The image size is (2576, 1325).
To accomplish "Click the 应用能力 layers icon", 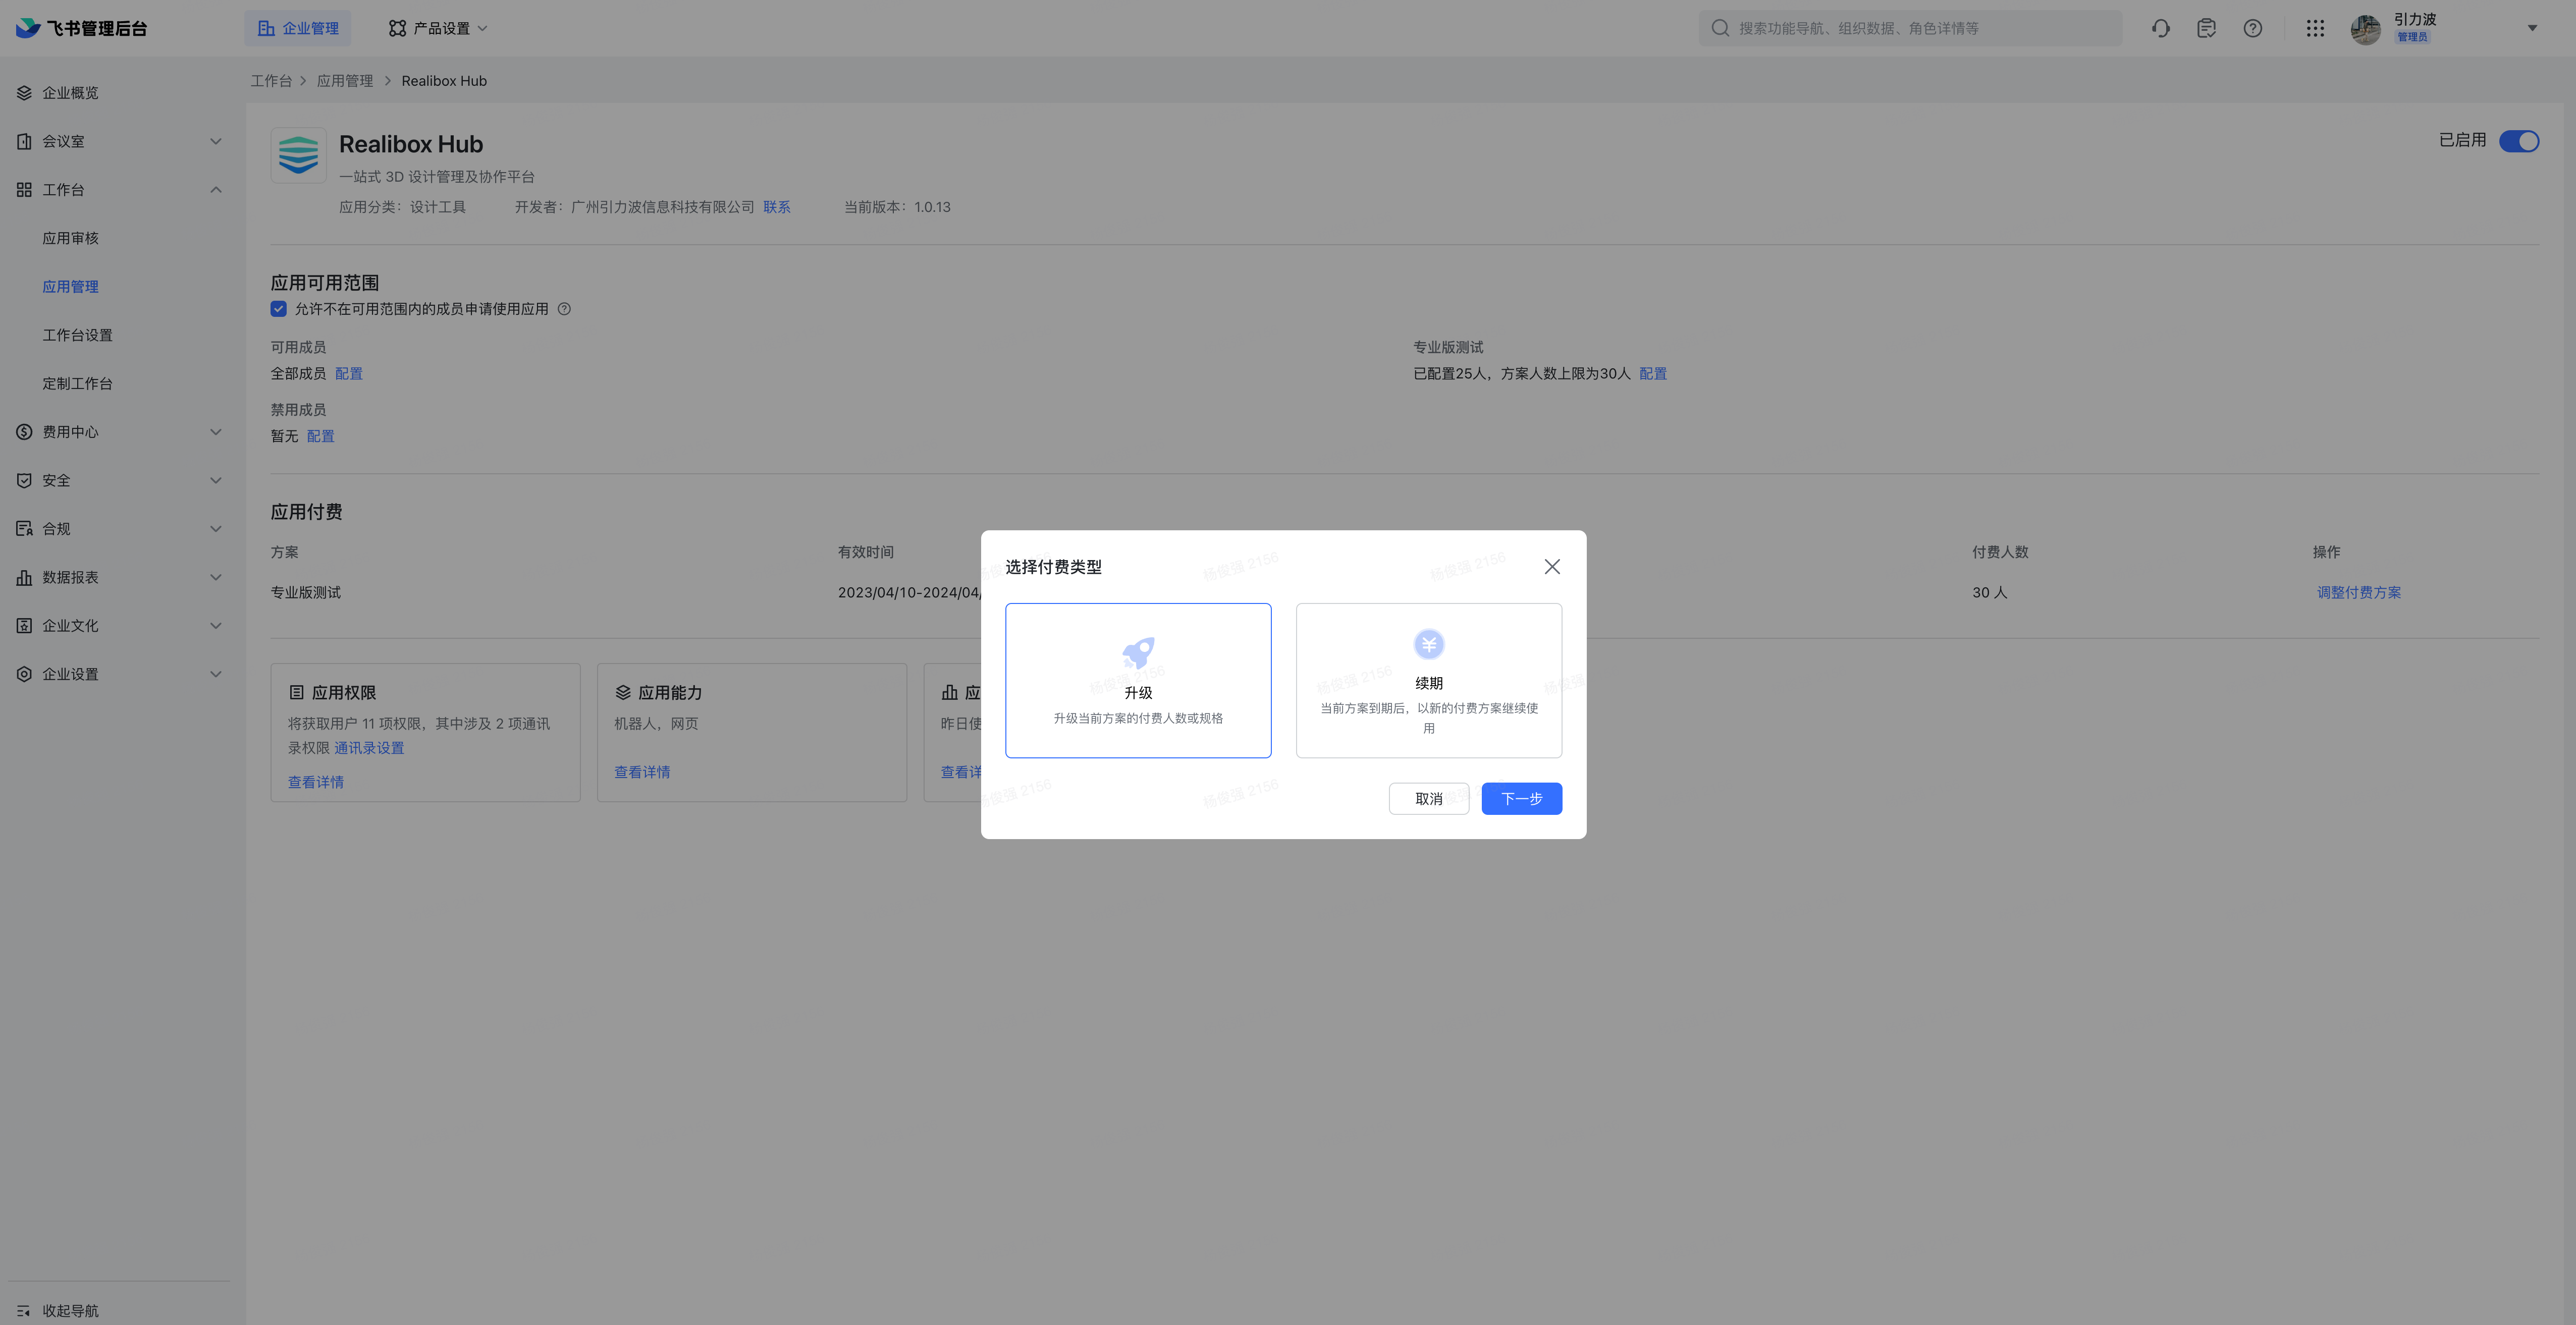I will coord(623,692).
